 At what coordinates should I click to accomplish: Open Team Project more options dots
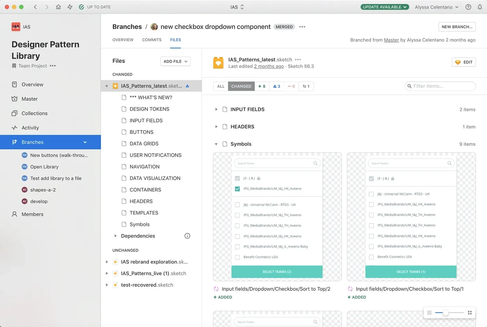53,66
